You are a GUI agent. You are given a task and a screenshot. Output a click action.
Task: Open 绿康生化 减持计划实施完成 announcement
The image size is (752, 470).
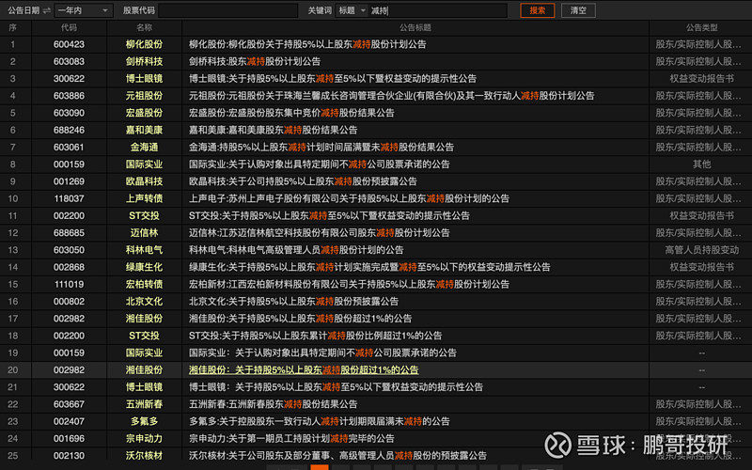(x=369, y=268)
